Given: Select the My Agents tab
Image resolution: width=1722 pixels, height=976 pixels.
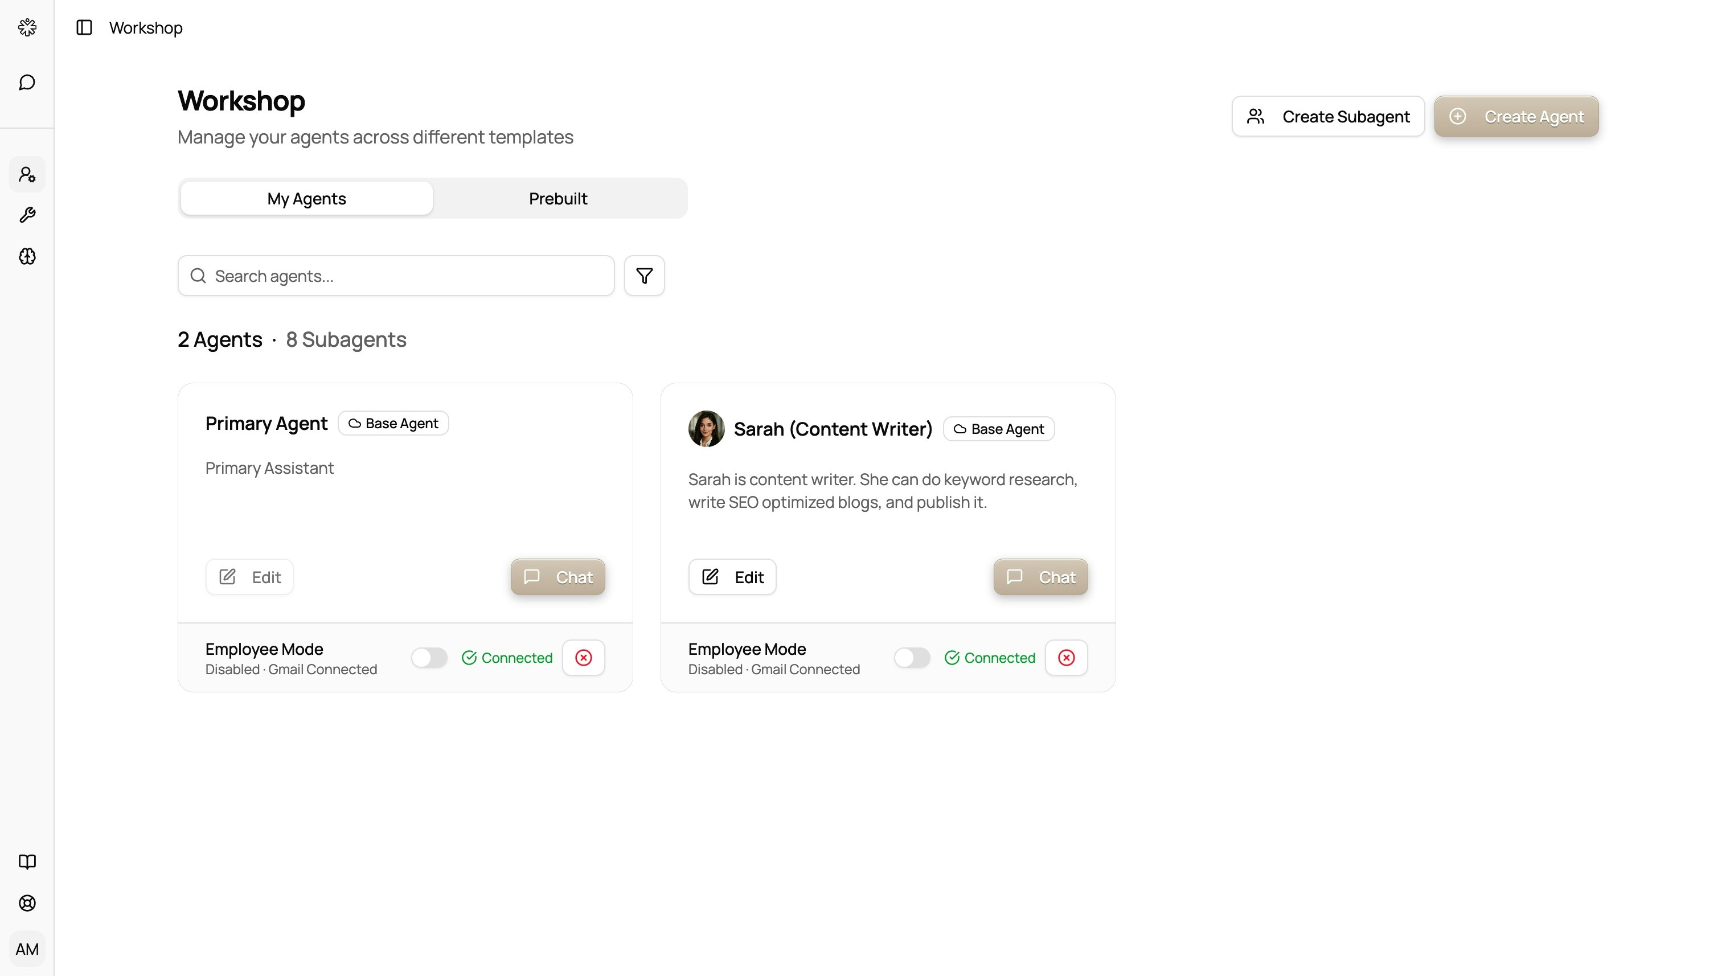Looking at the screenshot, I should coord(306,198).
